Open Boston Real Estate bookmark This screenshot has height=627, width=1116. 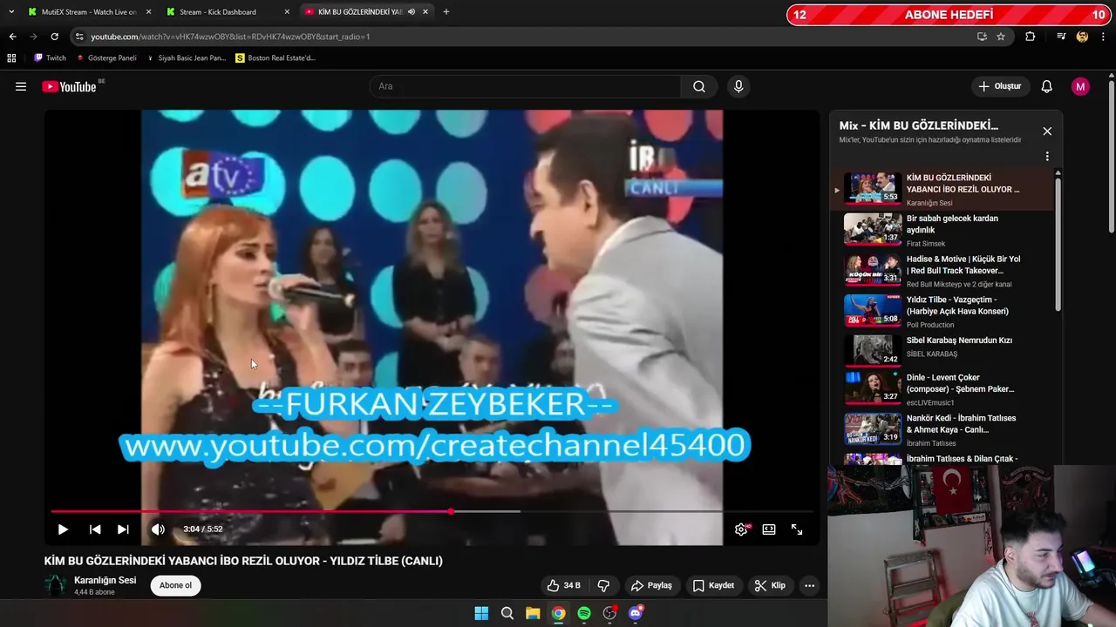coord(276,58)
